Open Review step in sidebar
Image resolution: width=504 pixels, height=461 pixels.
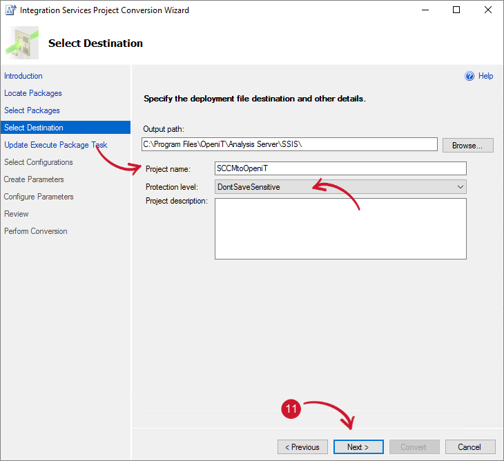click(17, 214)
